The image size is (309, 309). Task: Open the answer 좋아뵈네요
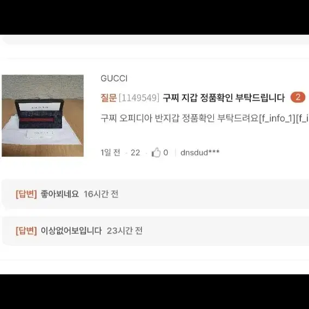[60, 194]
